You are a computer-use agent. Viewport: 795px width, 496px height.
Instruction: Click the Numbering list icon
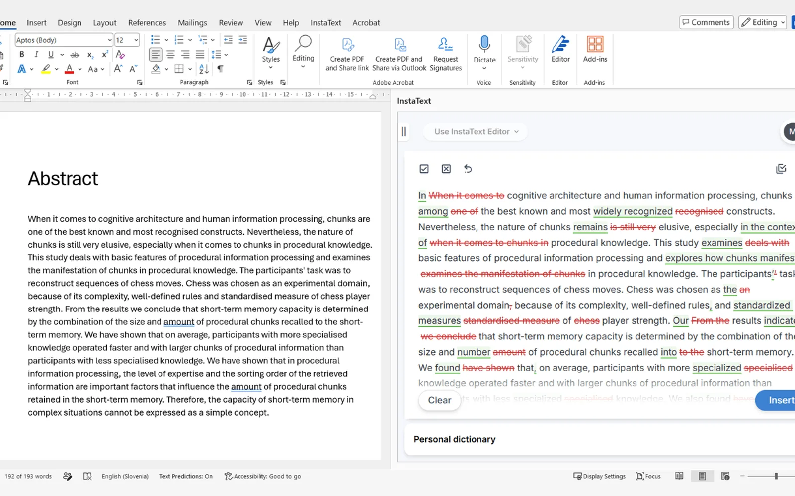[179, 40]
